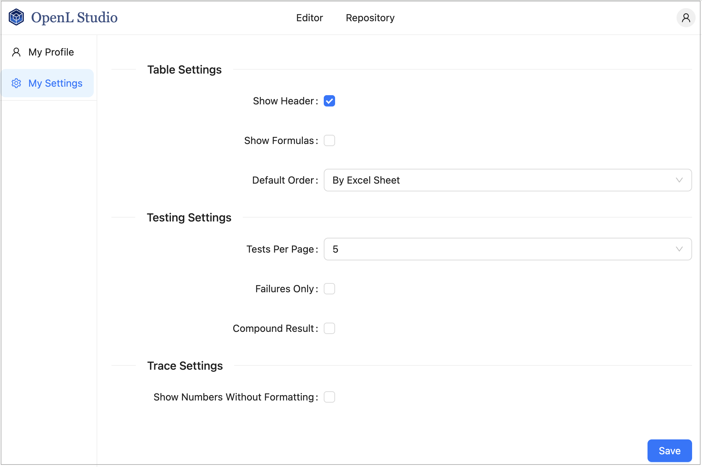This screenshot has width=702, height=467.
Task: Click the Tests Per Page chevron arrow
Action: (x=679, y=249)
